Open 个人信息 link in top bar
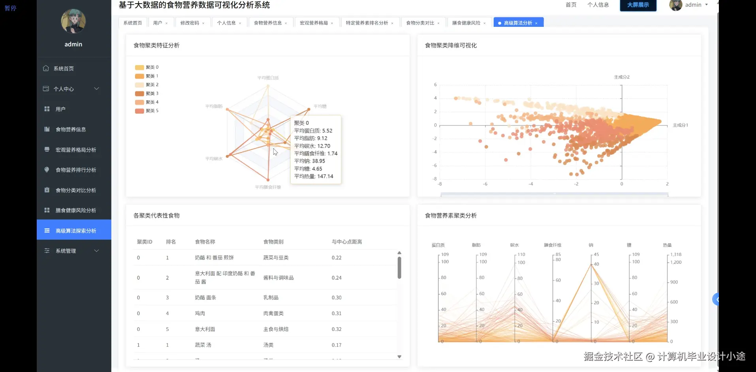Image resolution: width=756 pixels, height=372 pixels. (598, 5)
